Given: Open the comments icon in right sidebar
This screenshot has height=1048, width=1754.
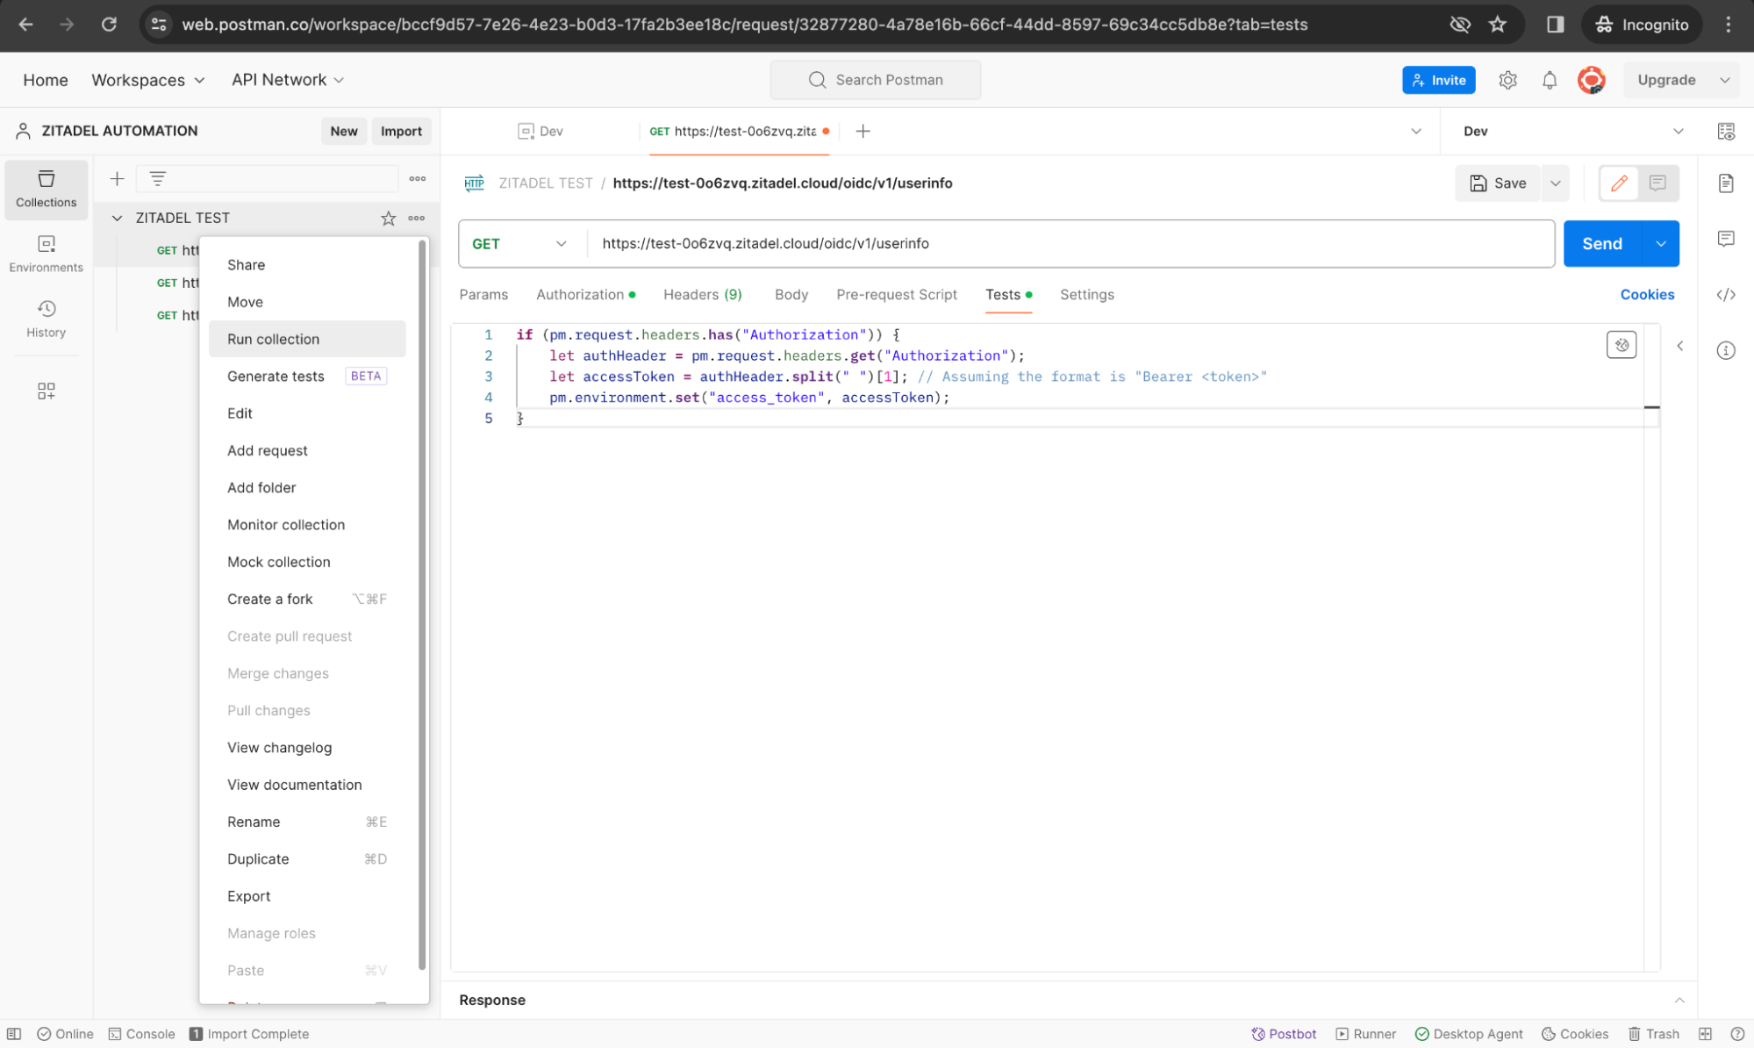Looking at the screenshot, I should [1726, 239].
